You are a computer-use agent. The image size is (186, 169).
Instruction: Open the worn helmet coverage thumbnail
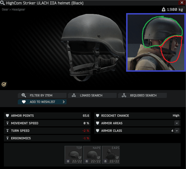pos(156,42)
